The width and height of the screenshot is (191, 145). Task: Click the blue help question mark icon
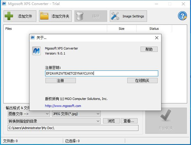[x=182, y=16]
